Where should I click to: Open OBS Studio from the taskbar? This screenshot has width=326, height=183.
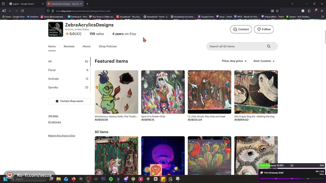pyautogui.click(x=88, y=179)
